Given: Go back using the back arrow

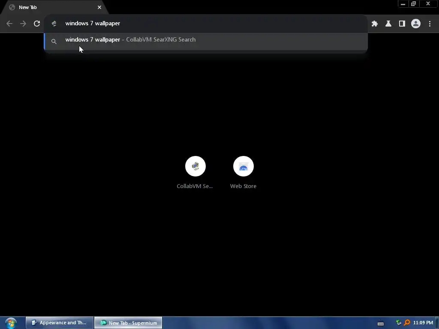Looking at the screenshot, I should 9,24.
